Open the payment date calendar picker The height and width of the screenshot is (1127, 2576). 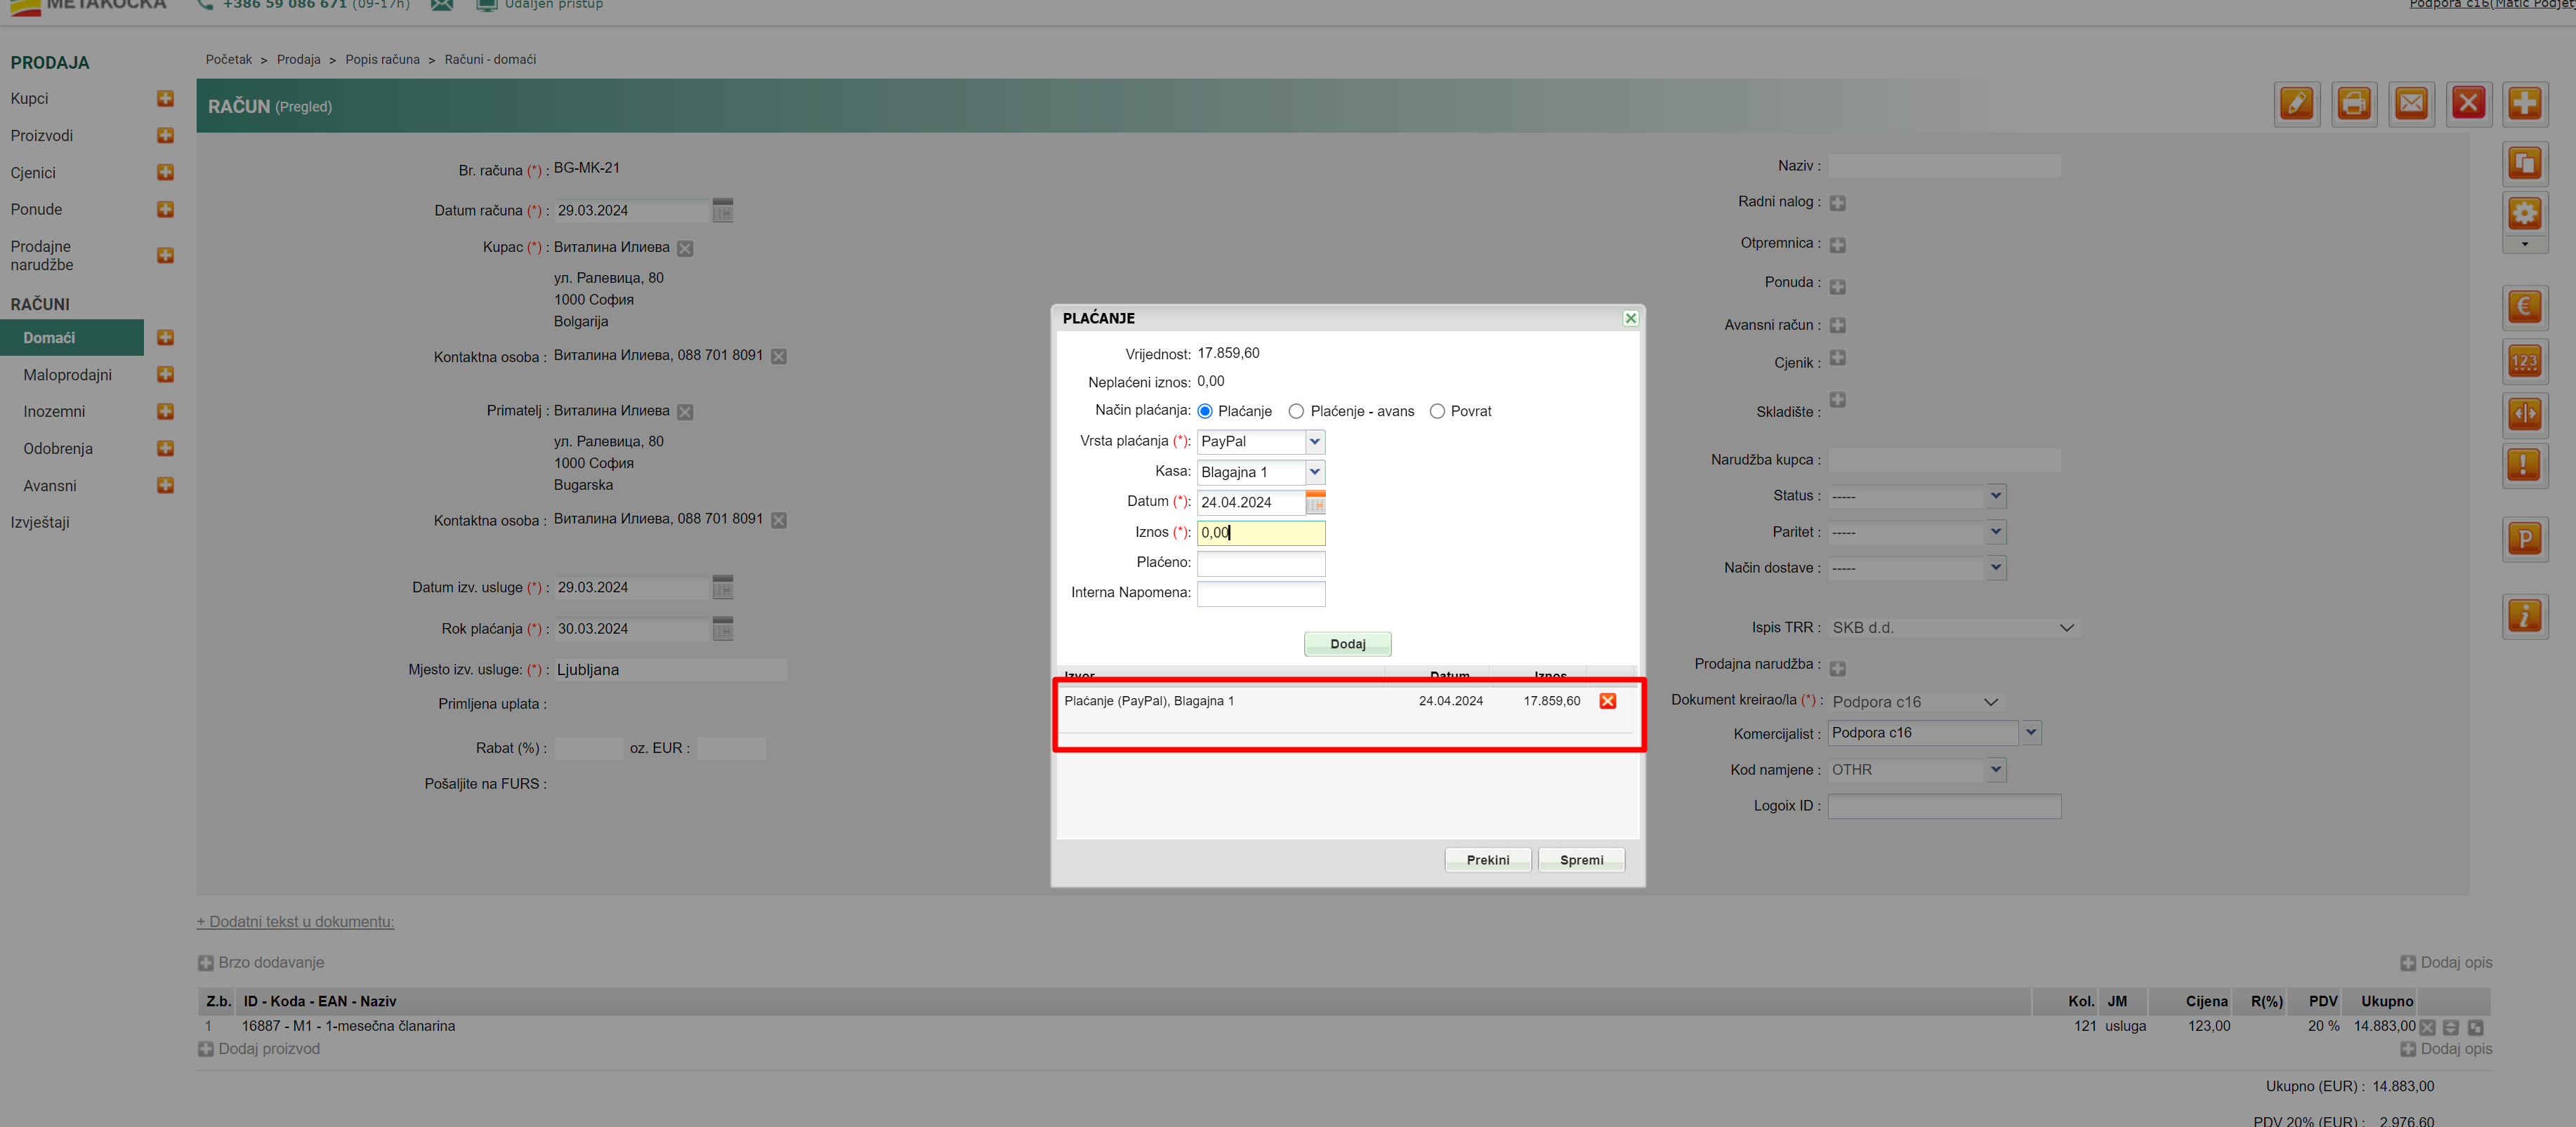(x=1315, y=502)
